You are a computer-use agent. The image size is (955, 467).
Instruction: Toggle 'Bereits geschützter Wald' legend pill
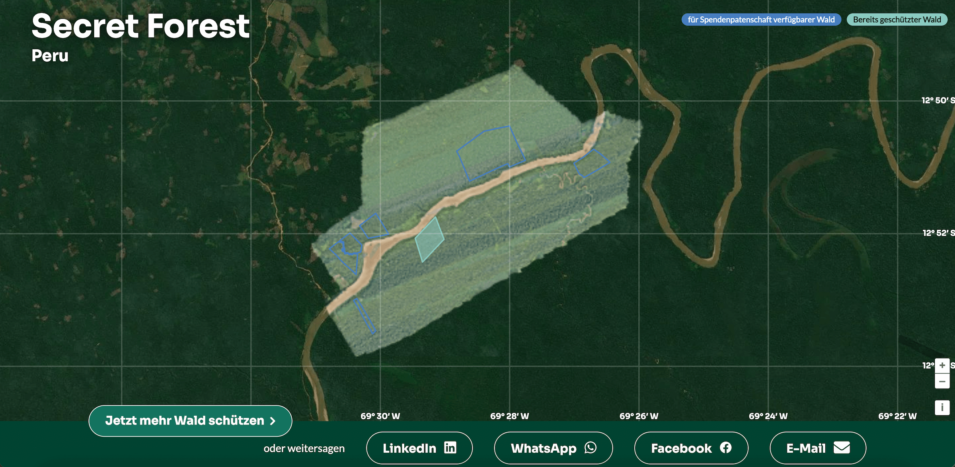click(x=897, y=20)
